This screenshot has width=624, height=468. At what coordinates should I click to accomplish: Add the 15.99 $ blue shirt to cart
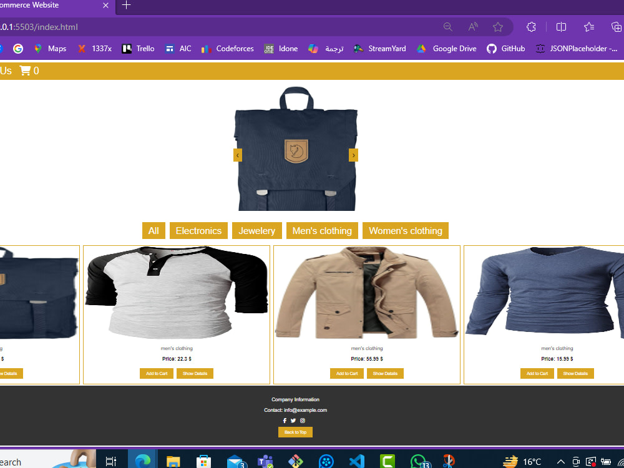(537, 374)
